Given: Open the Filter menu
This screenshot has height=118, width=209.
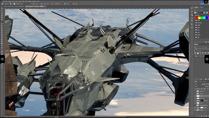Looking at the screenshot, I should (x=23, y=1).
